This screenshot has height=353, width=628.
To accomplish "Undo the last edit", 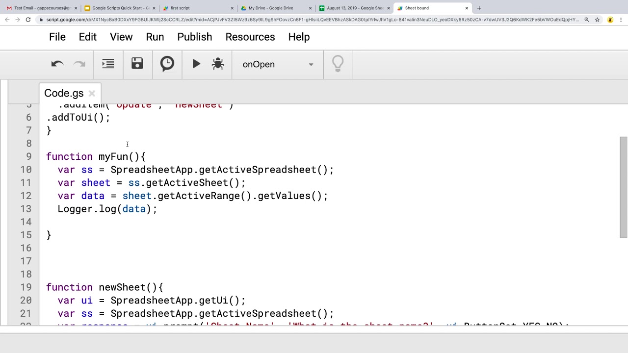I will [57, 64].
